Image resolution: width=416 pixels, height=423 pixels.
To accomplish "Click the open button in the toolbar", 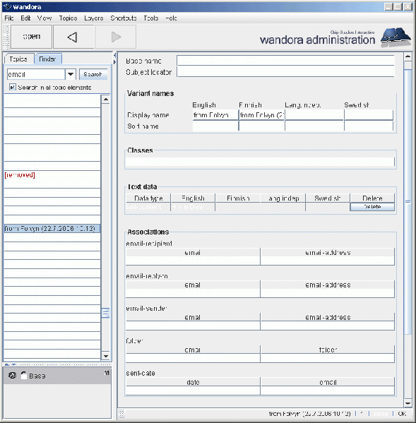I will [31, 37].
